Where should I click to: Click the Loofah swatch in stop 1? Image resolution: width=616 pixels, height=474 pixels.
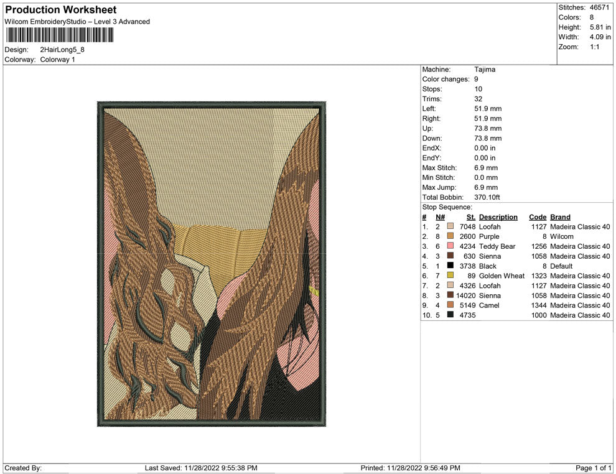[x=450, y=226]
